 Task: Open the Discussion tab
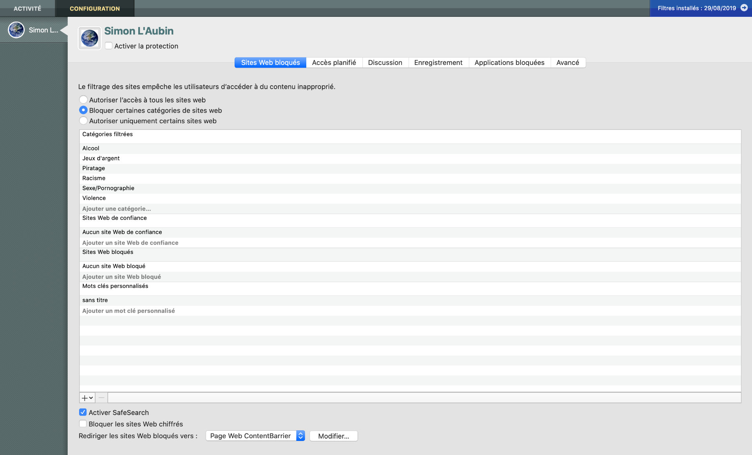tap(385, 63)
